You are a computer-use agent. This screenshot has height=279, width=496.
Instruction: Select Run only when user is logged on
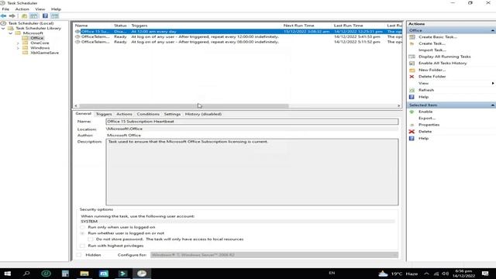pos(82,227)
